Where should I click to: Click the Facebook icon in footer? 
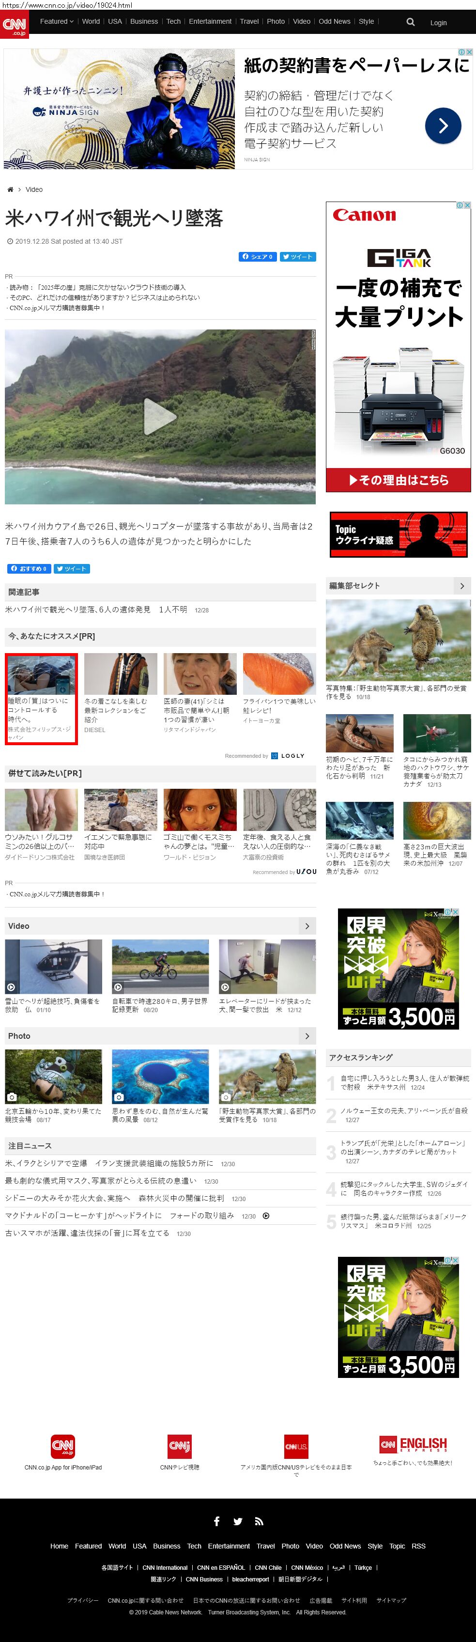click(216, 1521)
